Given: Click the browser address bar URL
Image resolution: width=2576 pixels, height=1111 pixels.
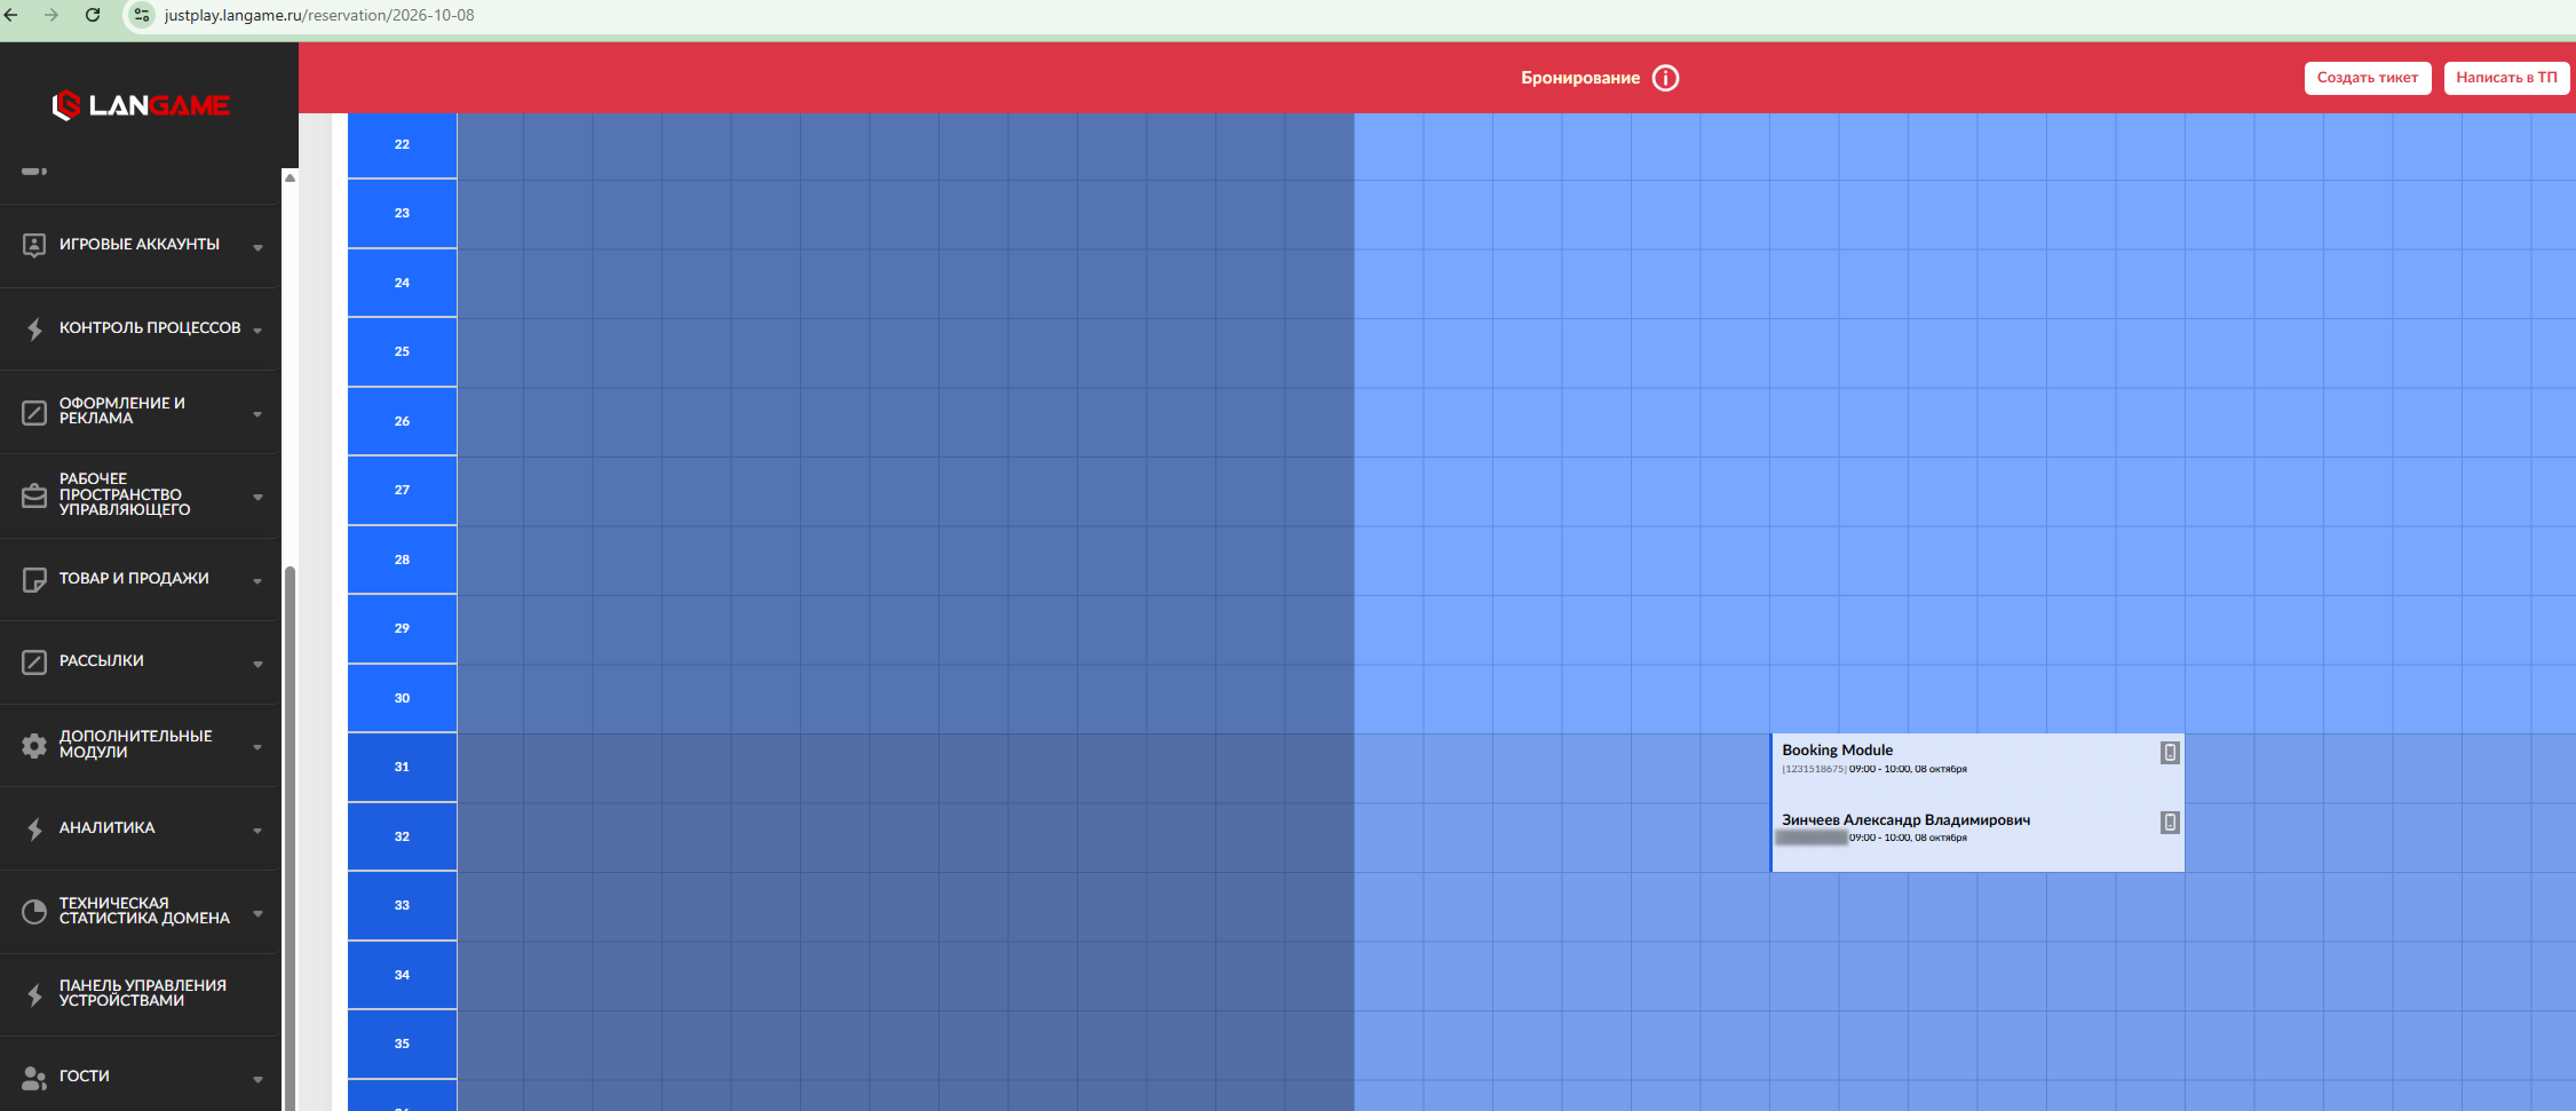Looking at the screenshot, I should click(x=319, y=15).
